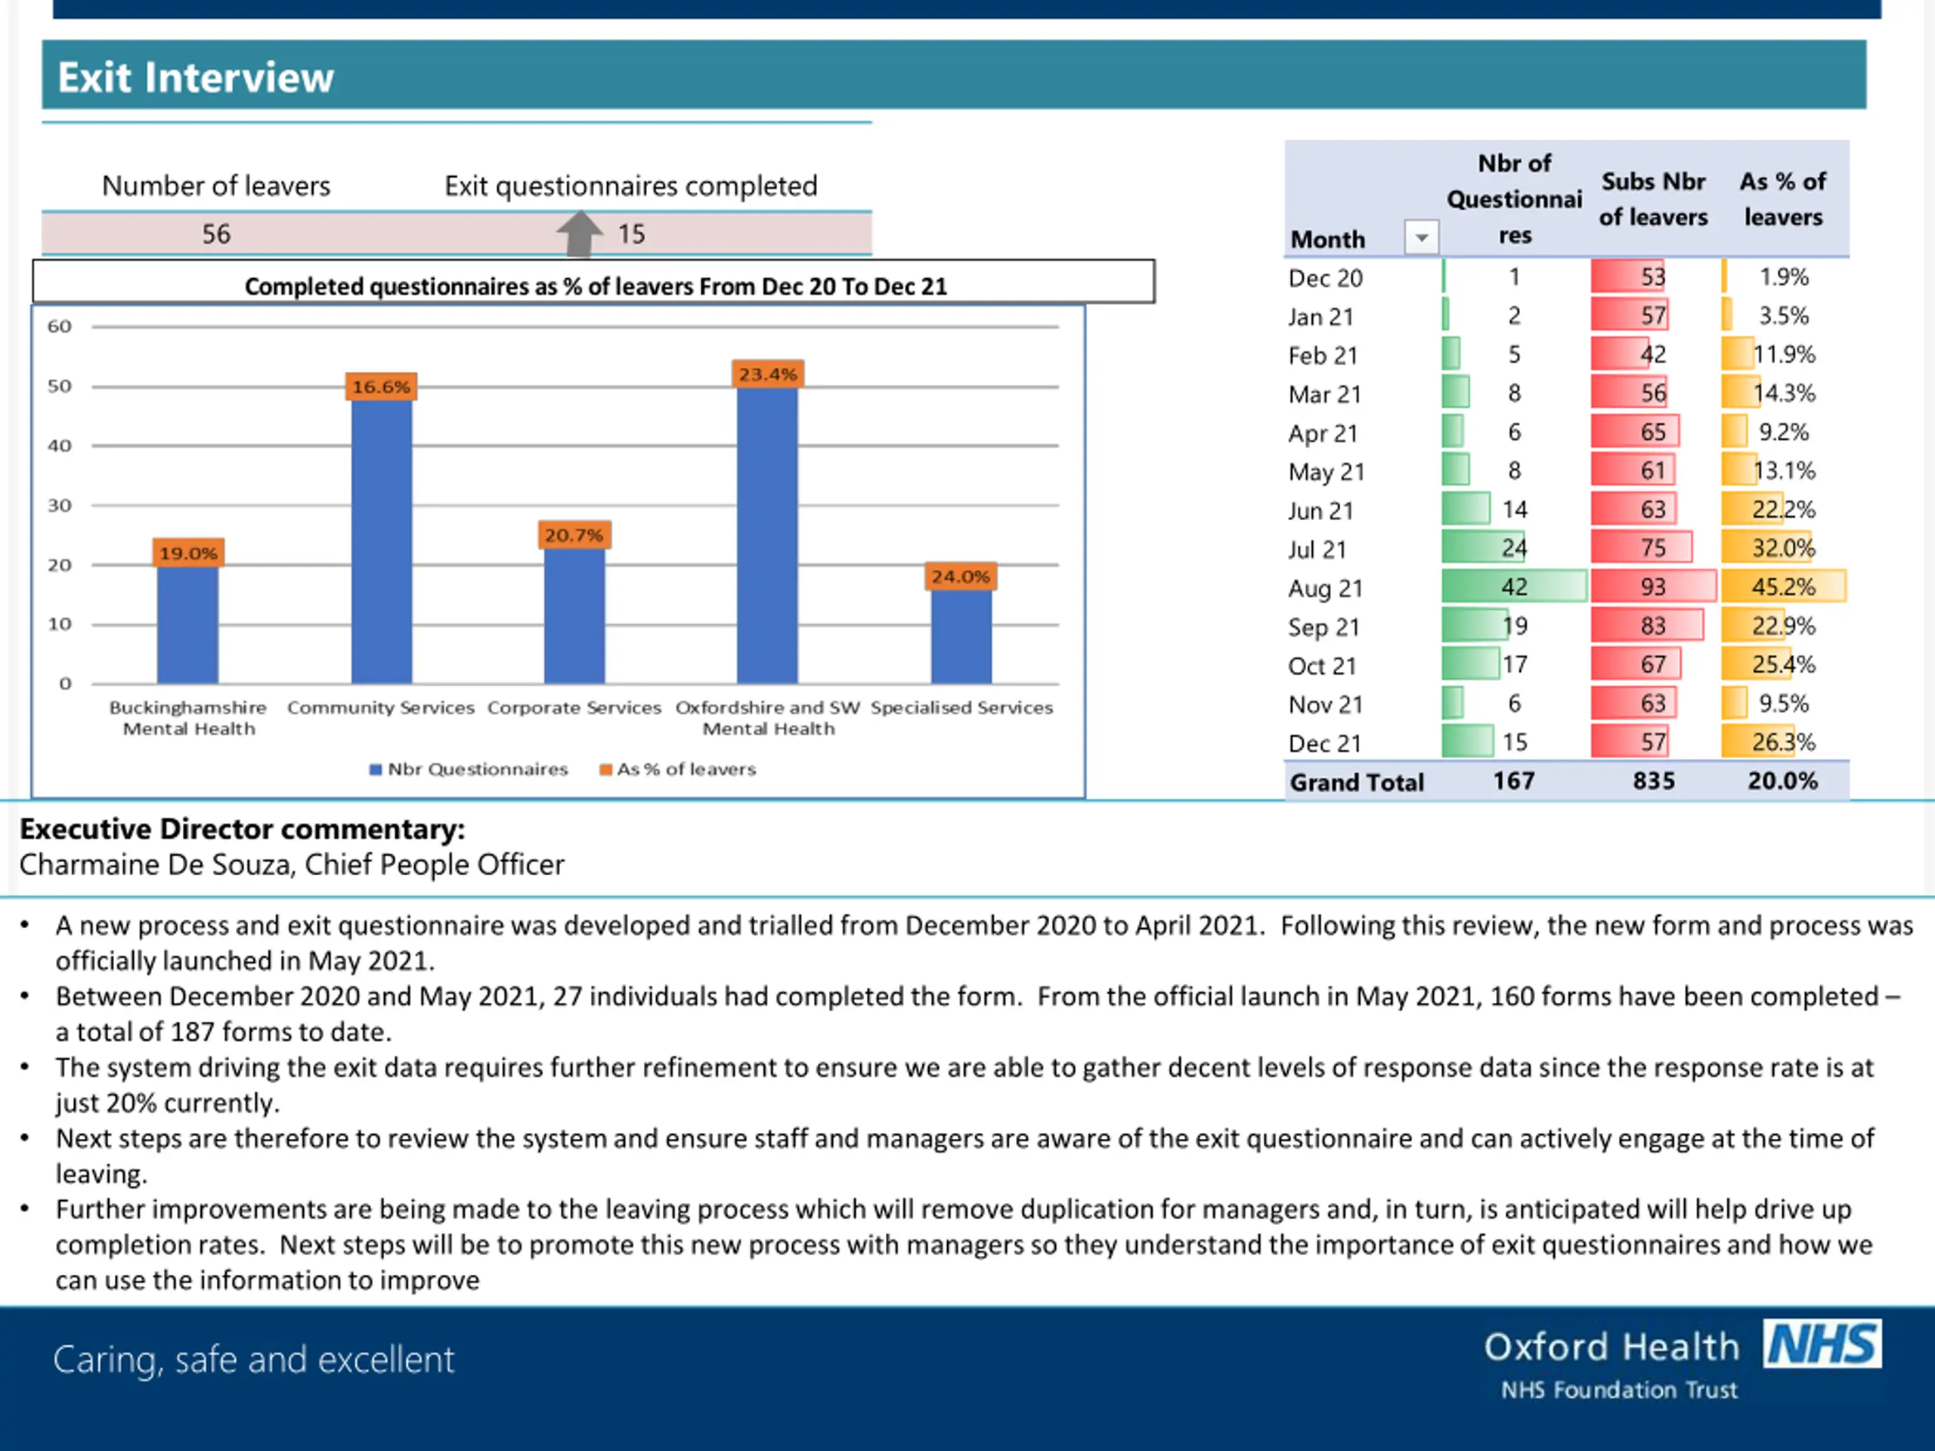Select the 23.4% data label
Image resolution: width=1935 pixels, height=1451 pixels.
pyautogui.click(x=767, y=374)
